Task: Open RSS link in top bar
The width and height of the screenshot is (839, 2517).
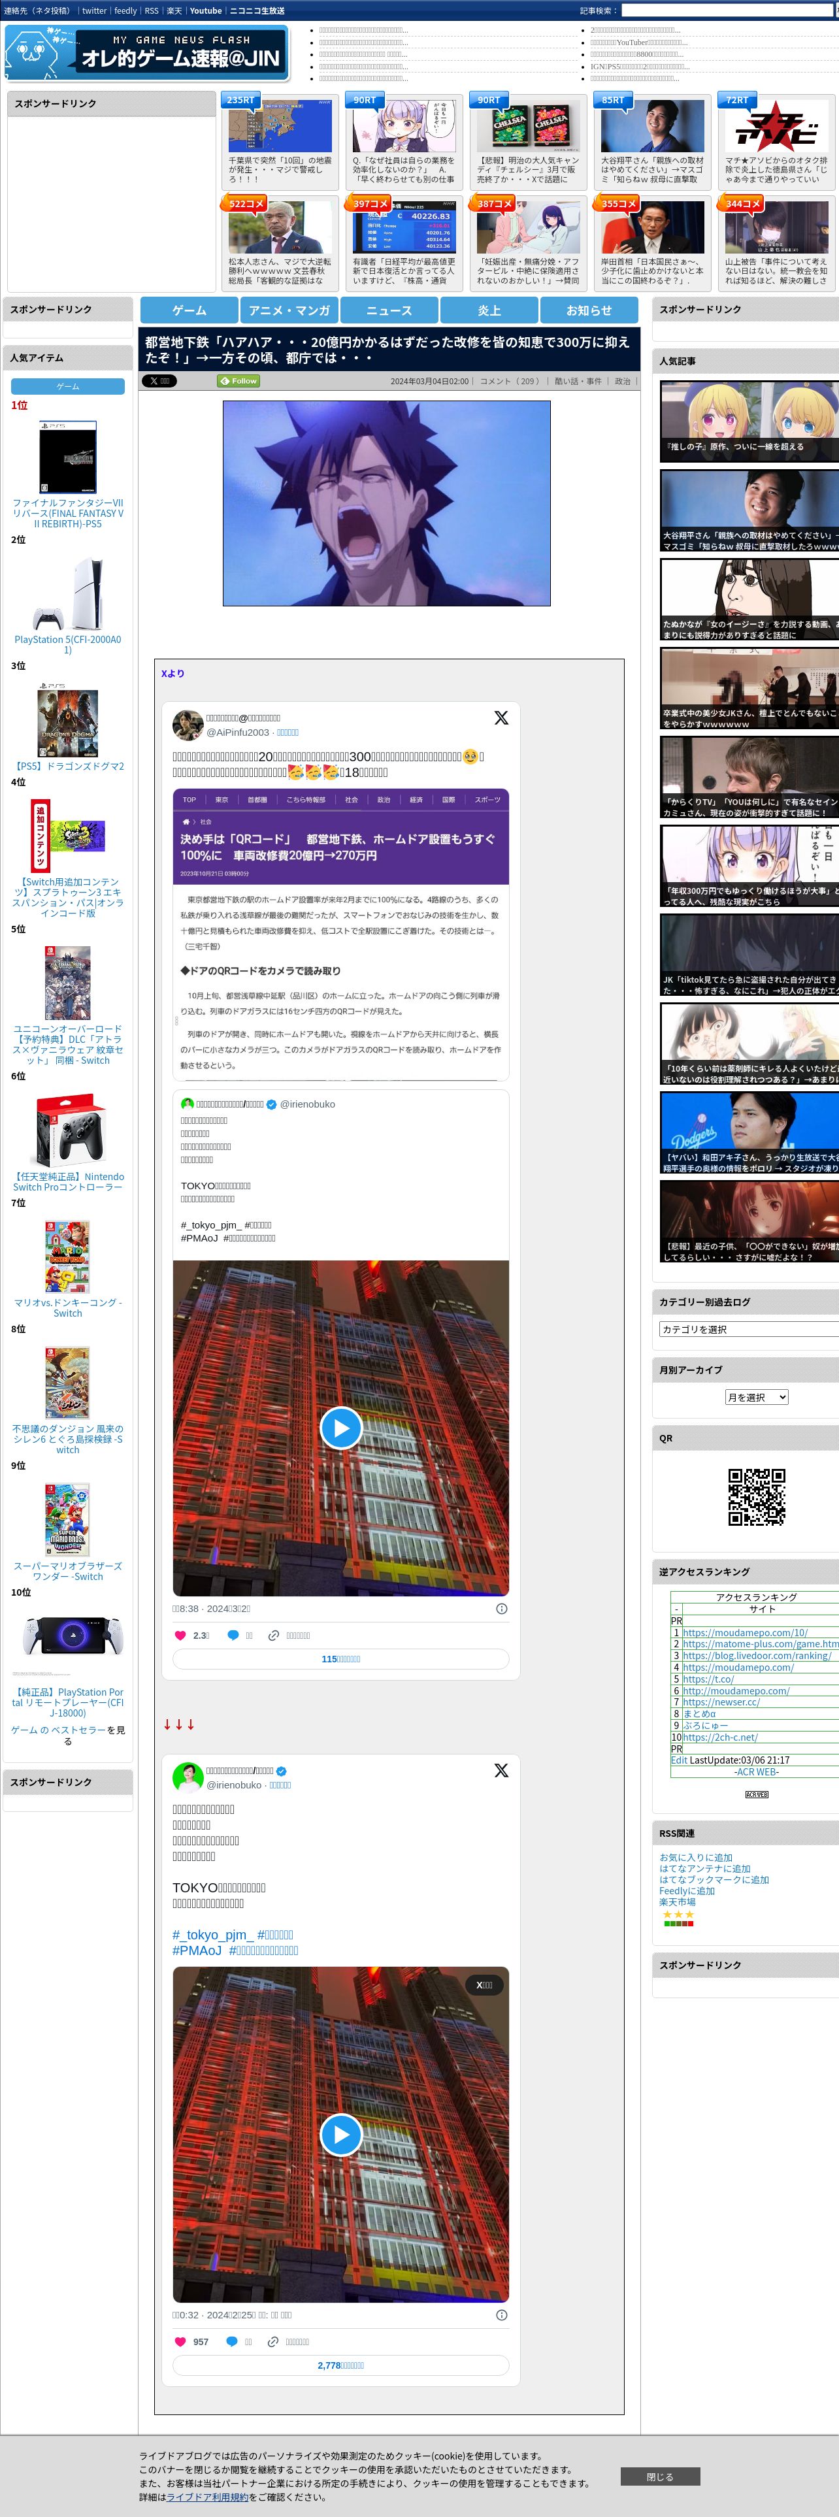Action: point(152,10)
